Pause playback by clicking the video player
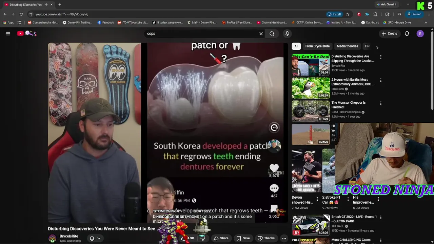Image resolution: width=434 pixels, height=244 pixels. tap(168, 132)
